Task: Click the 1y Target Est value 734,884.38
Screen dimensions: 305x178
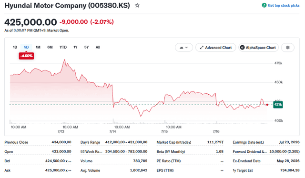Action: coord(290,170)
